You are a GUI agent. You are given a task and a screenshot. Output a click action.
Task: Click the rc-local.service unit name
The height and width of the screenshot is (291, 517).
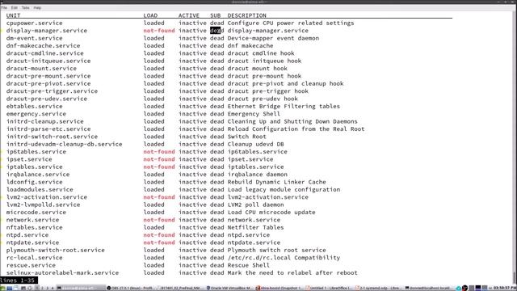click(x=34, y=258)
